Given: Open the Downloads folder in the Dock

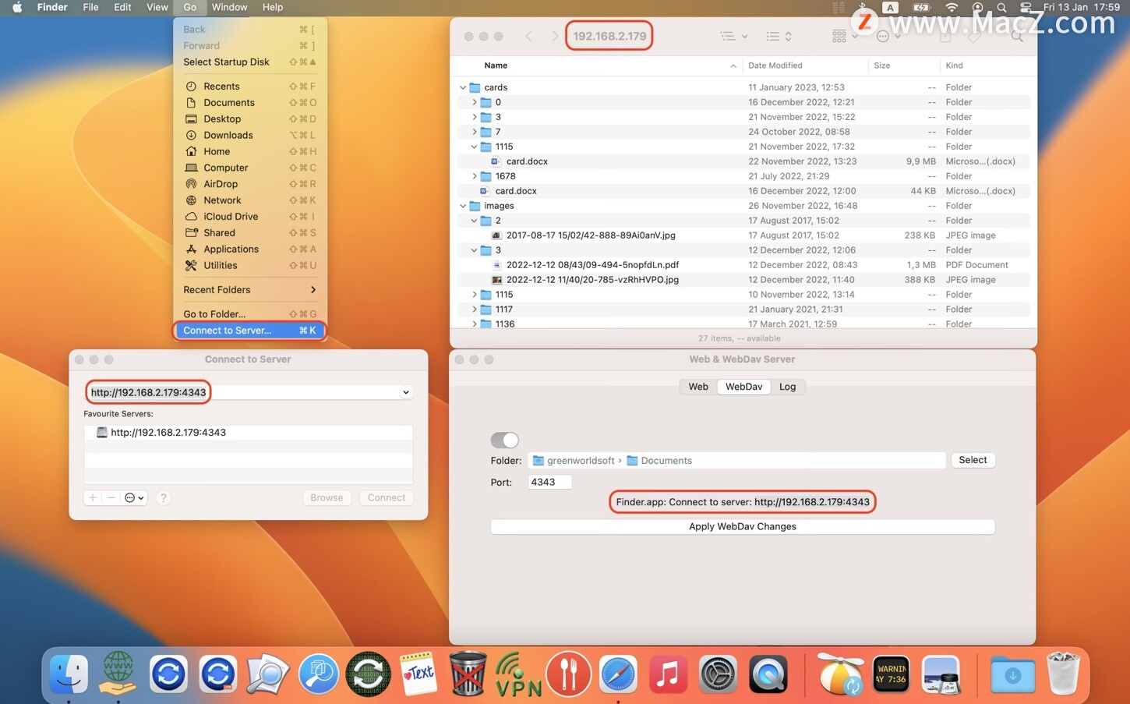Looking at the screenshot, I should point(1012,674).
